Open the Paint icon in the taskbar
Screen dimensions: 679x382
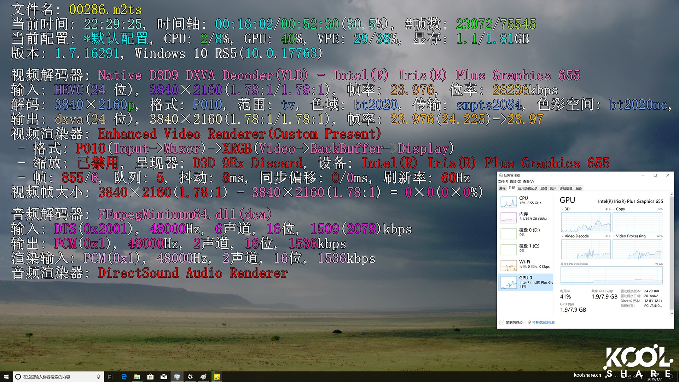(x=203, y=377)
